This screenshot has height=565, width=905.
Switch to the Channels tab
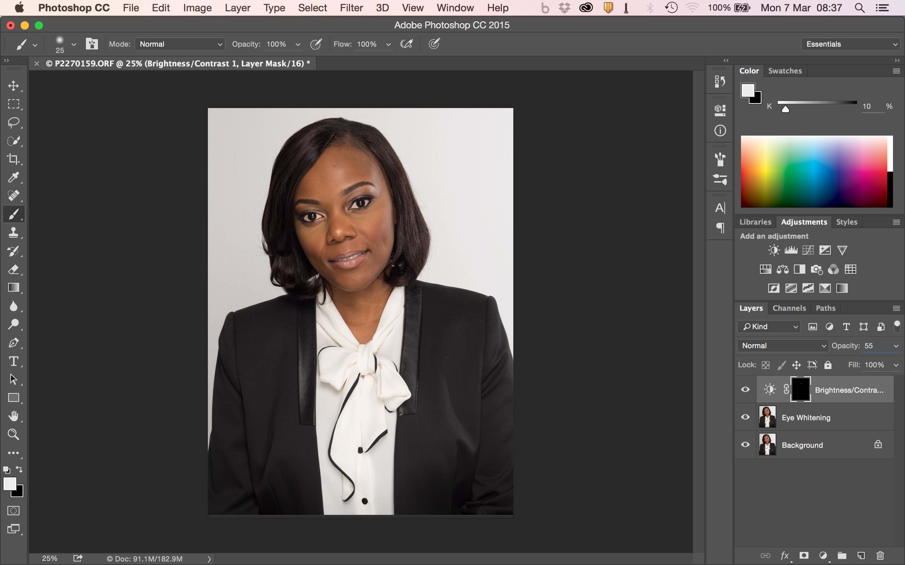tap(789, 308)
